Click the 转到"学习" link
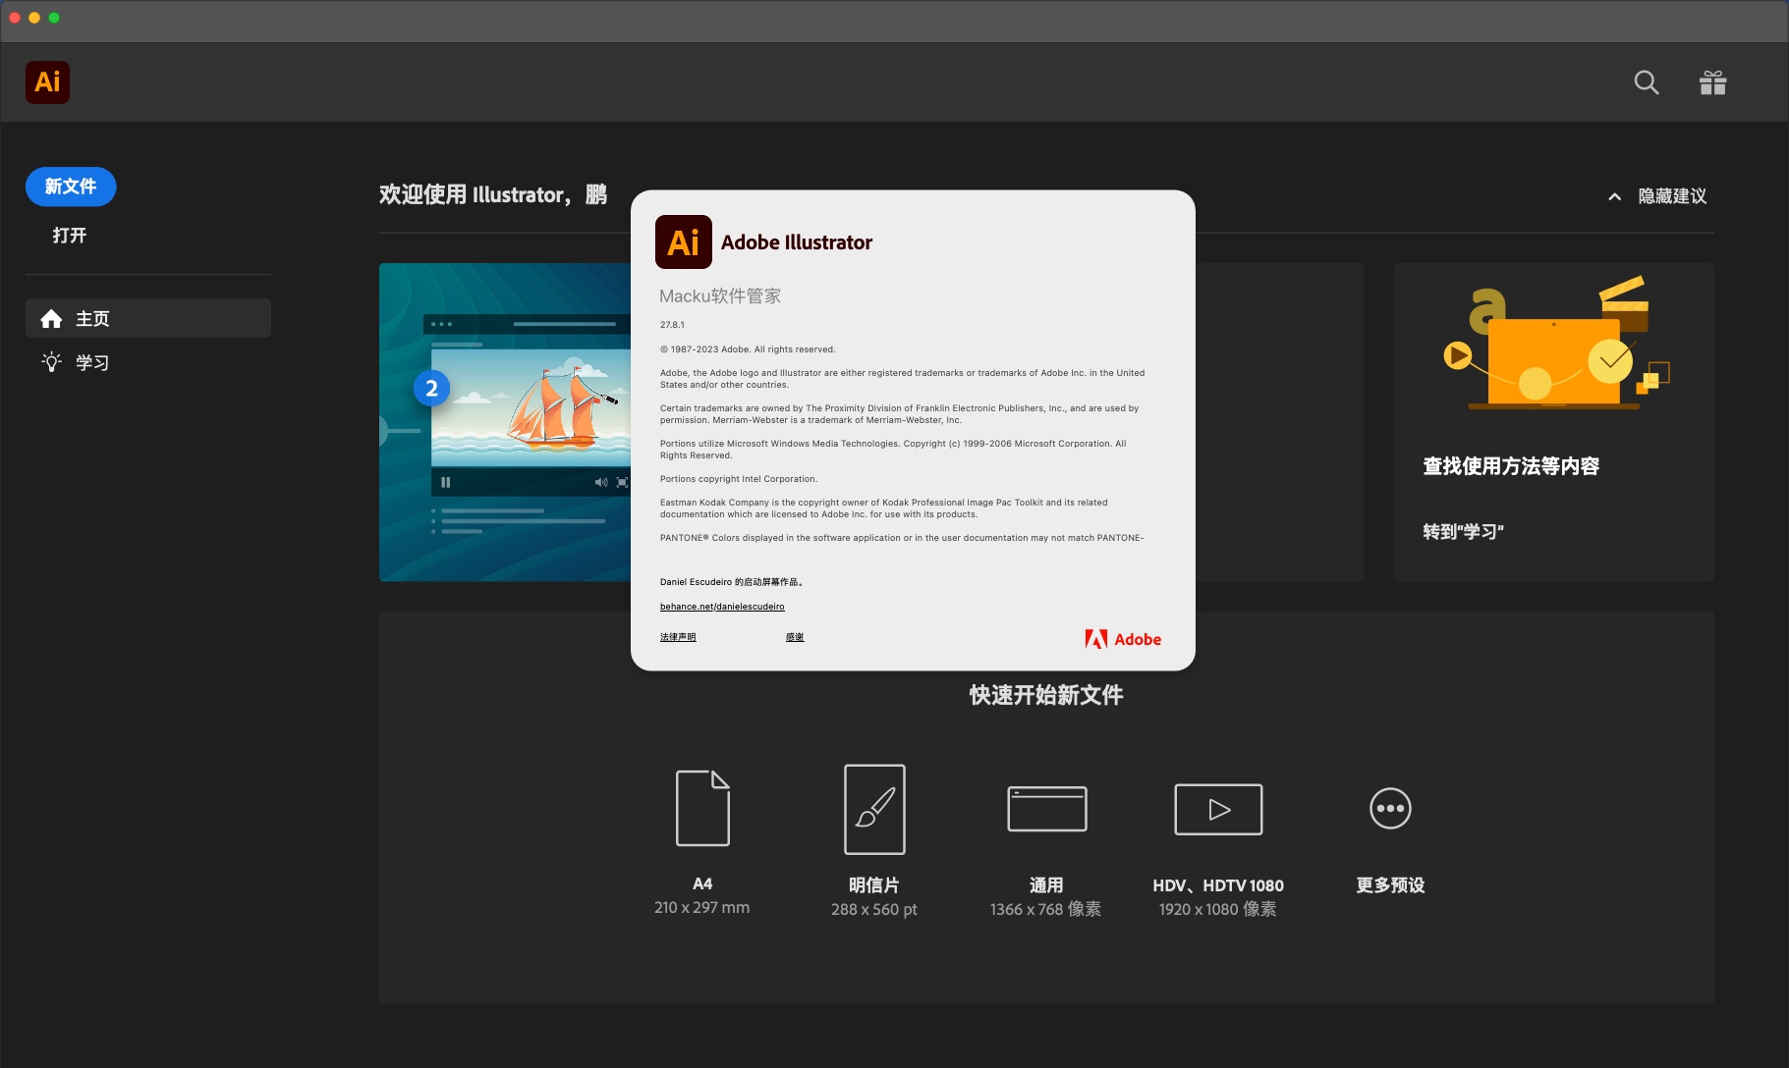Screen dimensions: 1789x1068 (x=1463, y=532)
